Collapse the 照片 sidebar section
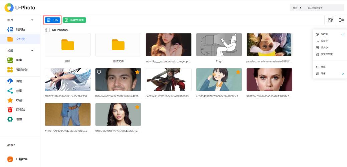347x167 pixels. click(x=32, y=20)
